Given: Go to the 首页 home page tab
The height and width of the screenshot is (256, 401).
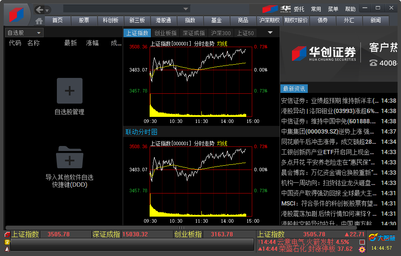Looking at the screenshot, I should (58, 20).
